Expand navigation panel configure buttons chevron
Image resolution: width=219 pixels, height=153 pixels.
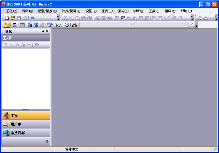click(47, 142)
